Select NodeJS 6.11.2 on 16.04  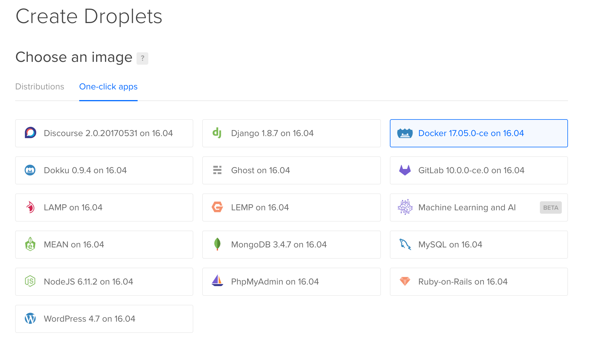tap(104, 282)
